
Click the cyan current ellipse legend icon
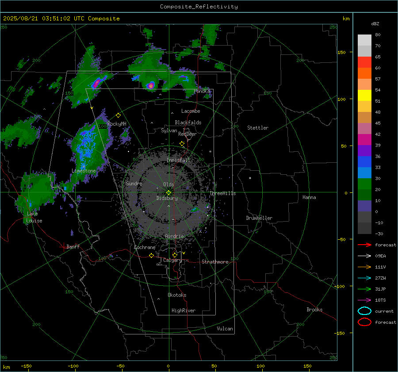(x=364, y=311)
